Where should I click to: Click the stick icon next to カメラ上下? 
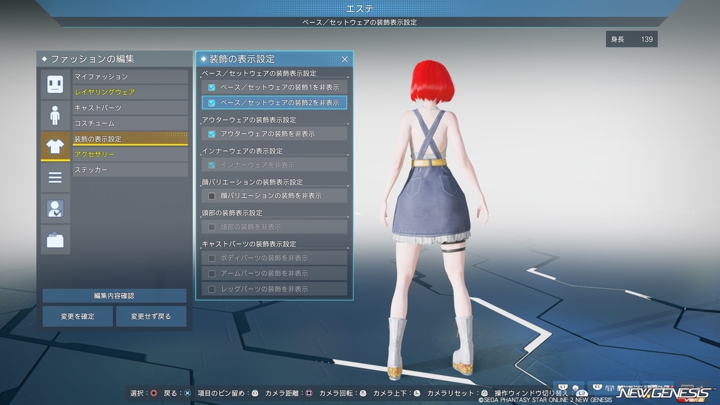(416, 393)
